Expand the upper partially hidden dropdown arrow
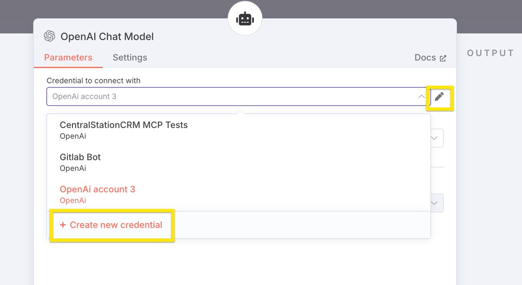This screenshot has width=522, height=285. (434, 138)
